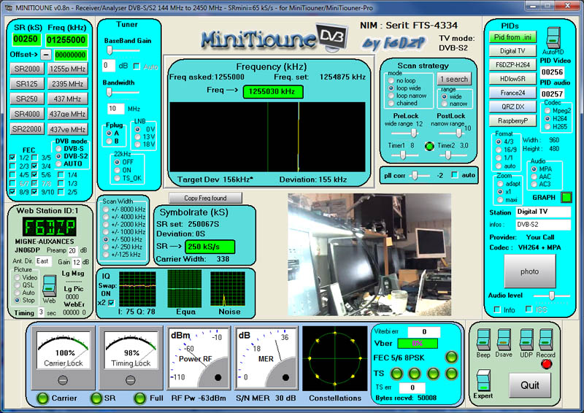Uncheck the FEC 1/2 checkbox
Screen dimensions: 584x413
pyautogui.click(x=12, y=158)
